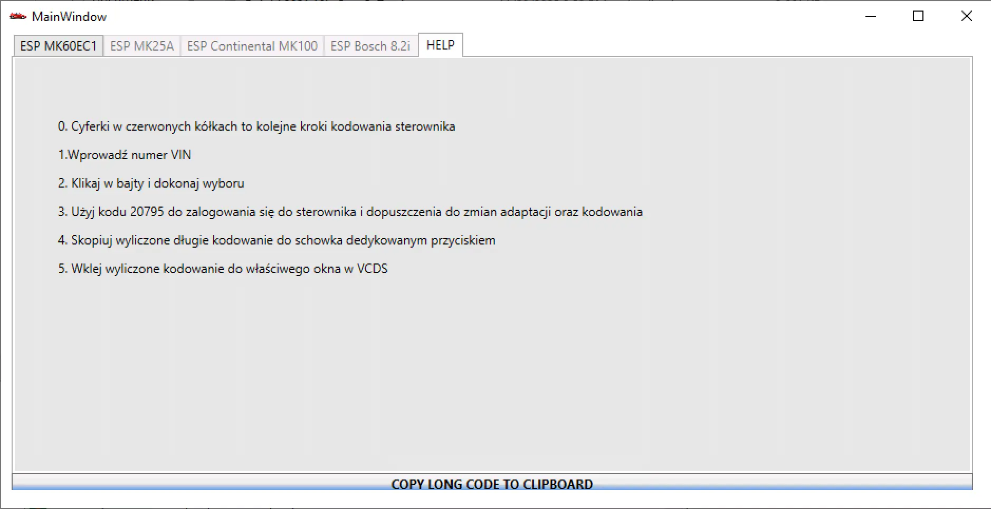Viewport: 991px width, 509px height.
Task: Open the ESP MK25A tab
Action: point(141,45)
